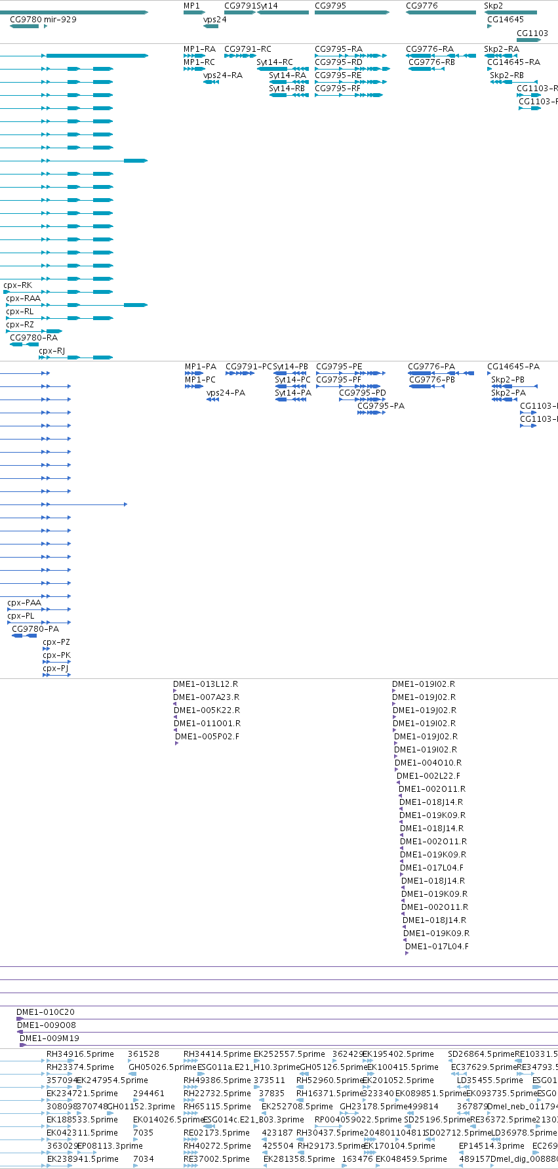Click protein CG9780-PA
Viewport: 558px width, 1169px height.
pos(35,629)
